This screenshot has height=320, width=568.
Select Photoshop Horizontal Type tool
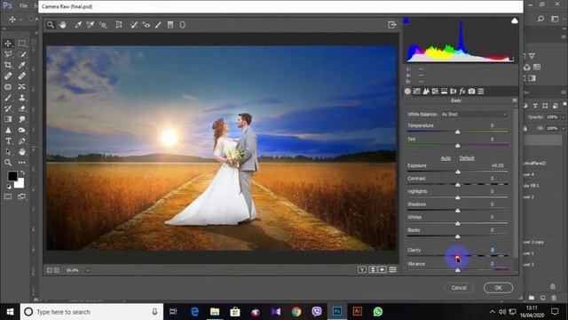point(8,140)
